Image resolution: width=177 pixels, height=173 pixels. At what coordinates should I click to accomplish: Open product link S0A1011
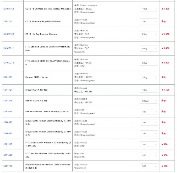pos(8,77)
